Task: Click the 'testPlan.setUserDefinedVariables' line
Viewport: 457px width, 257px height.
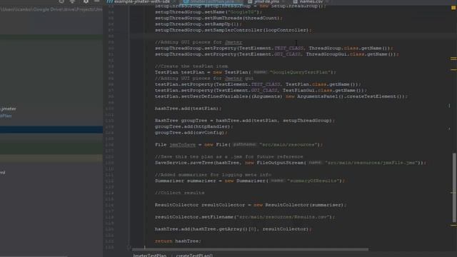Action: pos(281,96)
